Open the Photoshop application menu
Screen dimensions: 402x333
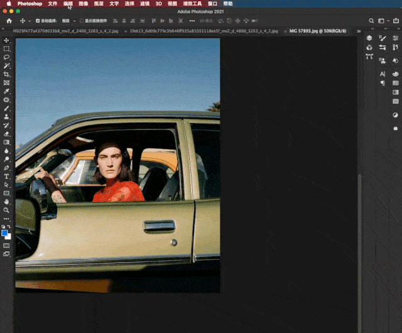tap(30, 4)
